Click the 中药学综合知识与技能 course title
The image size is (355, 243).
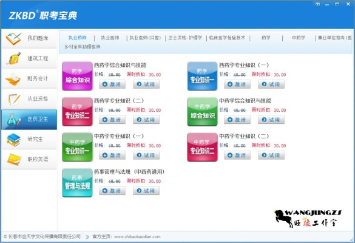pyautogui.click(x=245, y=101)
